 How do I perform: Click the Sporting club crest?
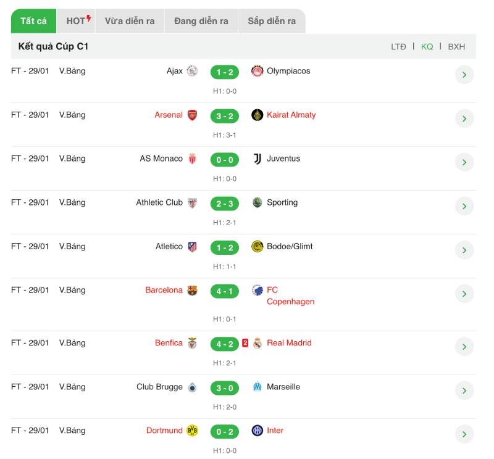(x=257, y=202)
